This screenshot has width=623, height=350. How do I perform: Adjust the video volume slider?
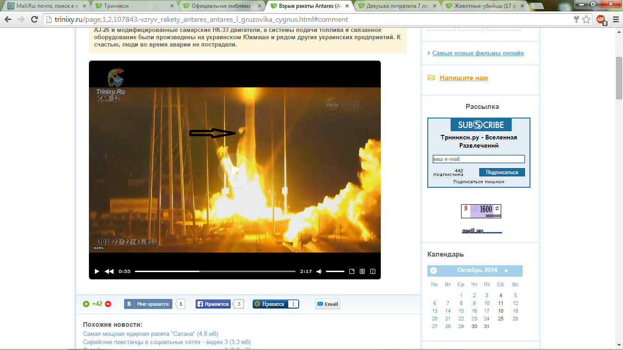[335, 271]
